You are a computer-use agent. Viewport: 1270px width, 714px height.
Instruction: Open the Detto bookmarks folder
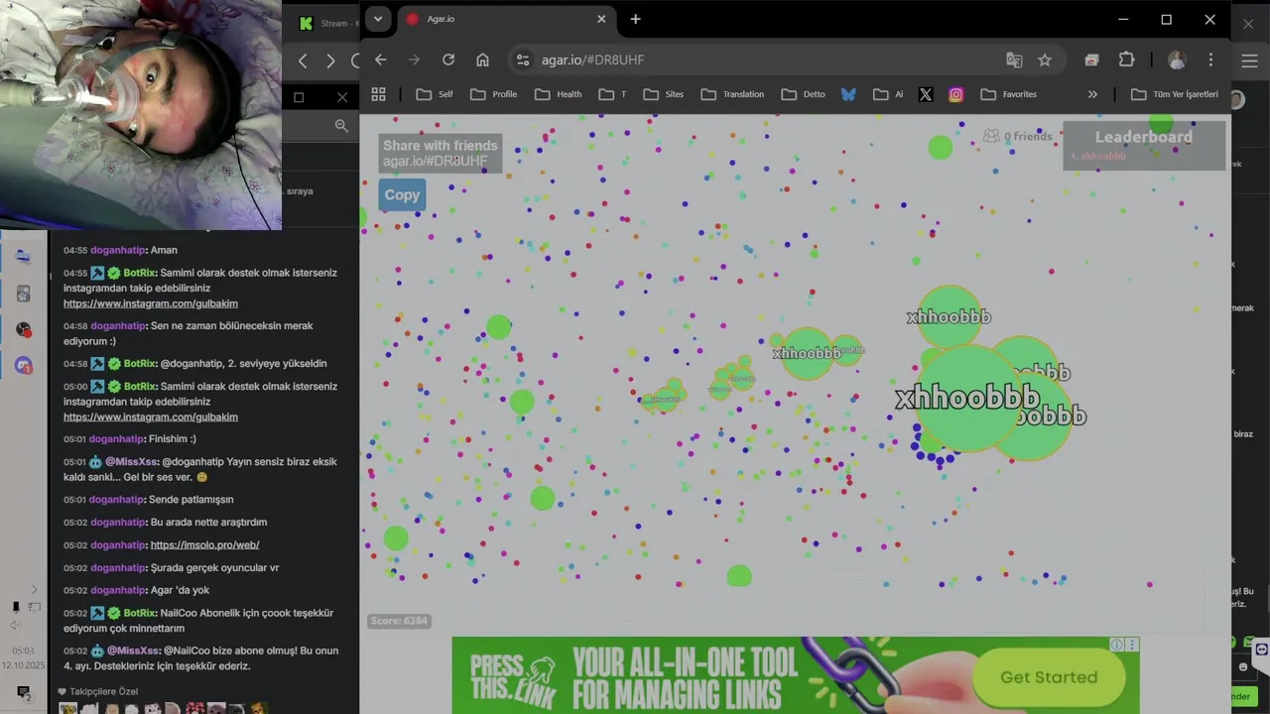pos(804,94)
